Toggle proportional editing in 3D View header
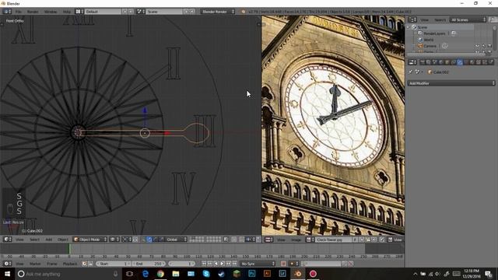 coord(234,240)
